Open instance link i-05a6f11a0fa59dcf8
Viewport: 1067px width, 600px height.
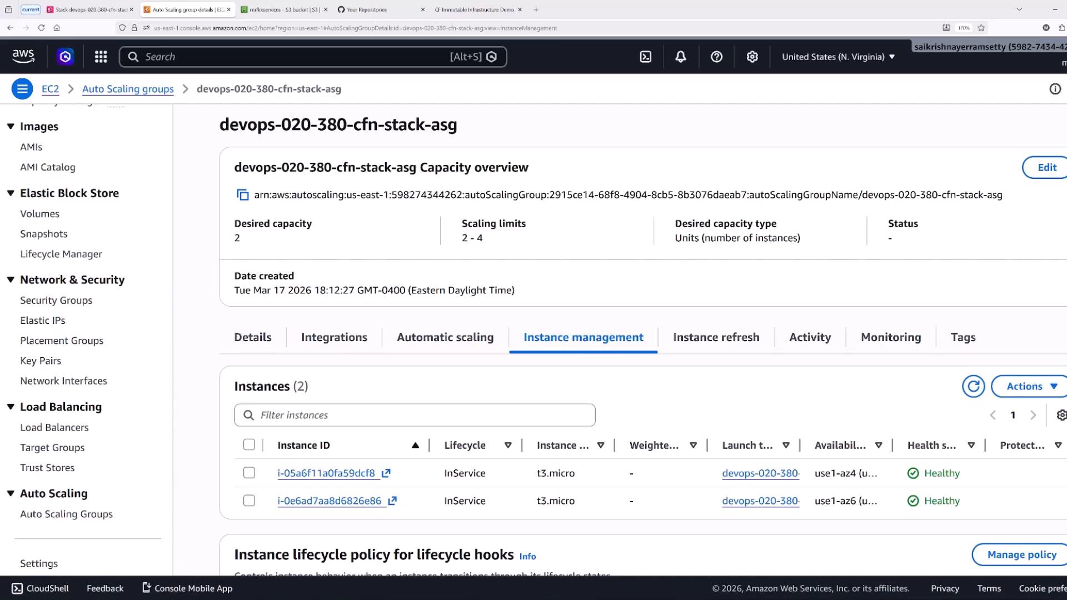click(x=326, y=473)
